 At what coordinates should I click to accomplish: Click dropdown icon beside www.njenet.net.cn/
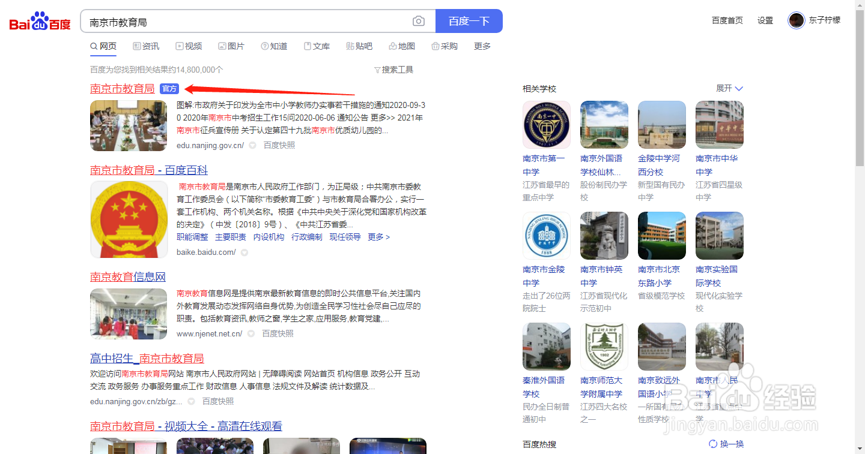pos(251,334)
